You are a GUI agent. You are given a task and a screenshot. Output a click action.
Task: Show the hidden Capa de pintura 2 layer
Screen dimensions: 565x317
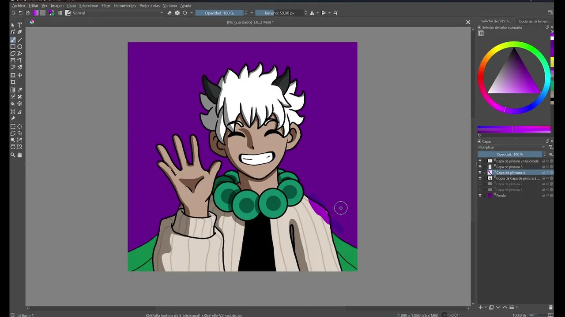(x=480, y=184)
